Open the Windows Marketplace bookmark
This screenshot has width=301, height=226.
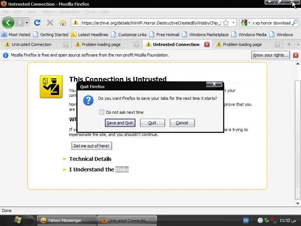pos(205,35)
